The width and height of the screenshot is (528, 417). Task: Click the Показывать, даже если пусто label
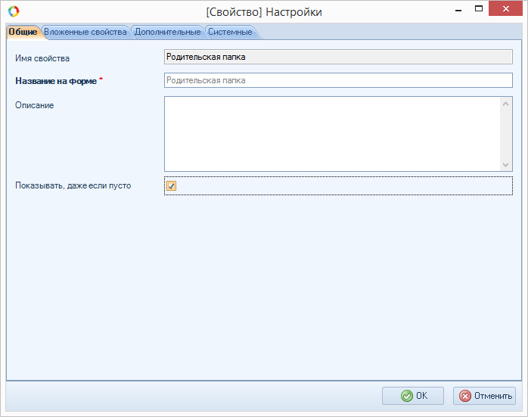[73, 185]
